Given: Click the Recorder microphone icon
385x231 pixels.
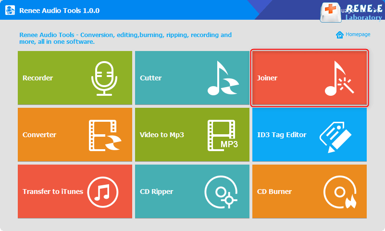Looking at the screenshot, I should (x=104, y=78).
